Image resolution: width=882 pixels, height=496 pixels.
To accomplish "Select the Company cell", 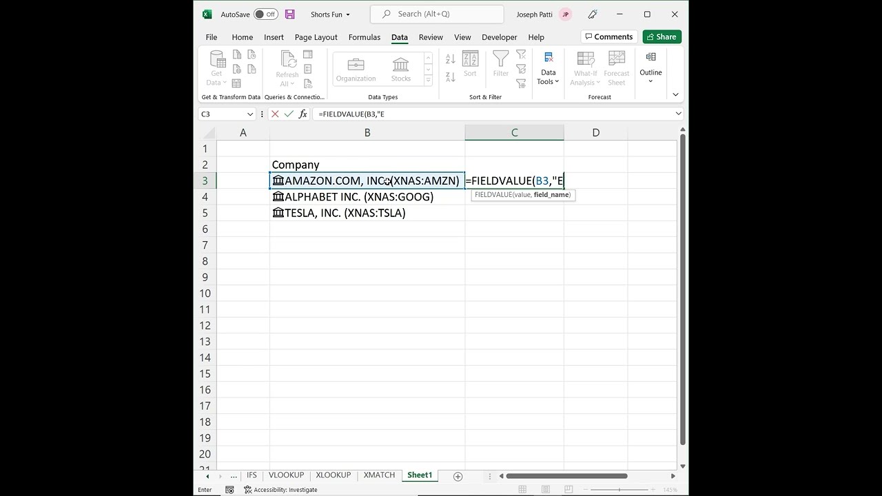I will coord(367,165).
